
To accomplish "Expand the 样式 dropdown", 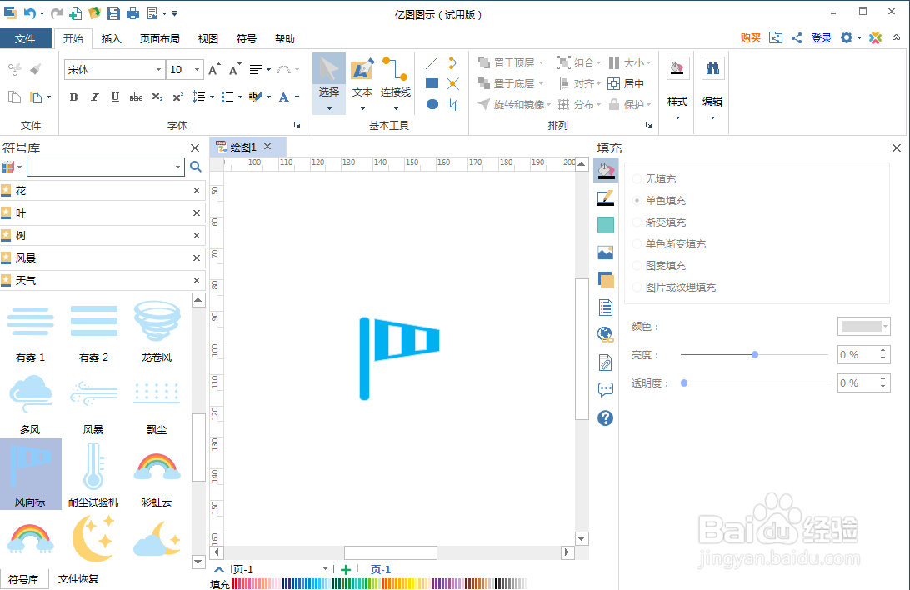I will pos(677,117).
